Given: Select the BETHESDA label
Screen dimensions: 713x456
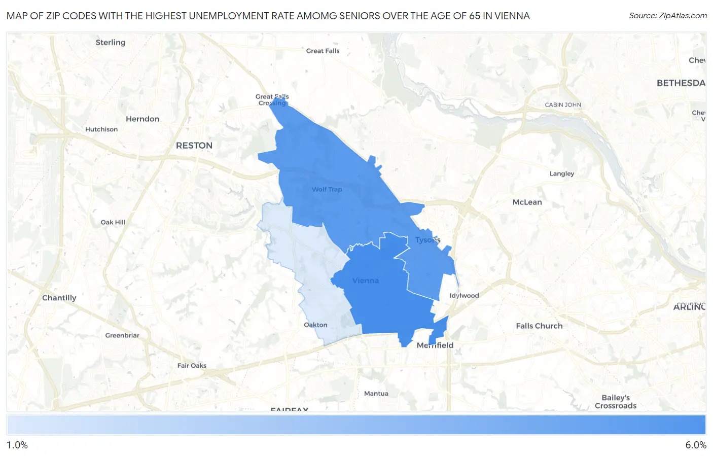Looking at the screenshot, I should pyautogui.click(x=681, y=83).
